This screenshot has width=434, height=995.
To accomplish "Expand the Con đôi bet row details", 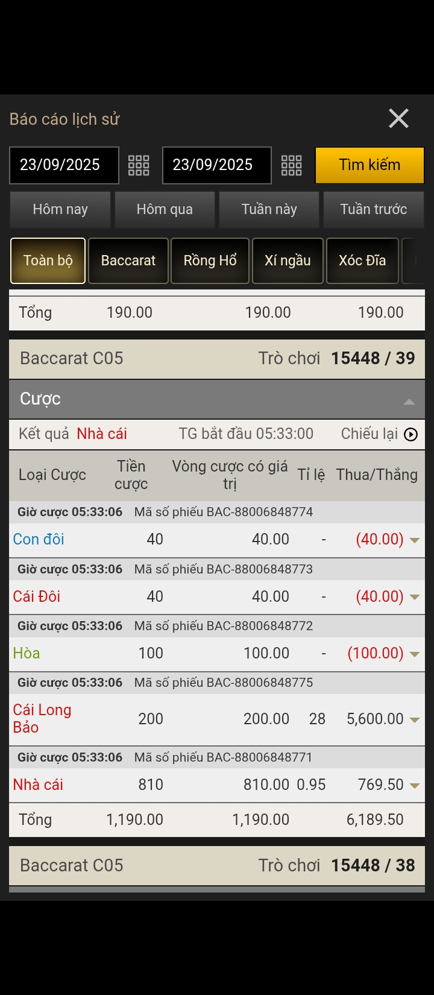I will [x=415, y=540].
